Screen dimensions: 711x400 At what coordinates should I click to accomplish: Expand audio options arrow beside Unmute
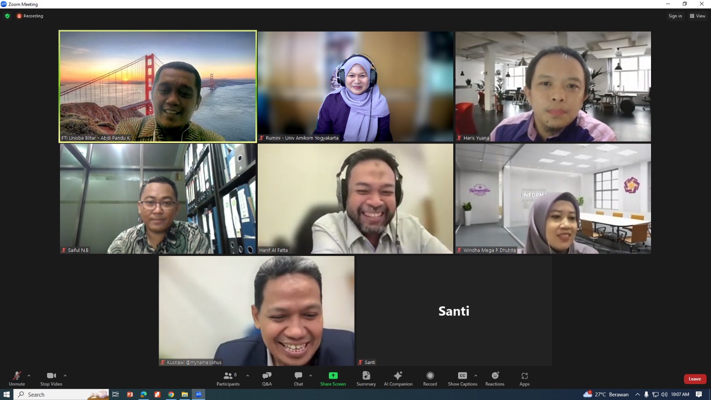29,376
